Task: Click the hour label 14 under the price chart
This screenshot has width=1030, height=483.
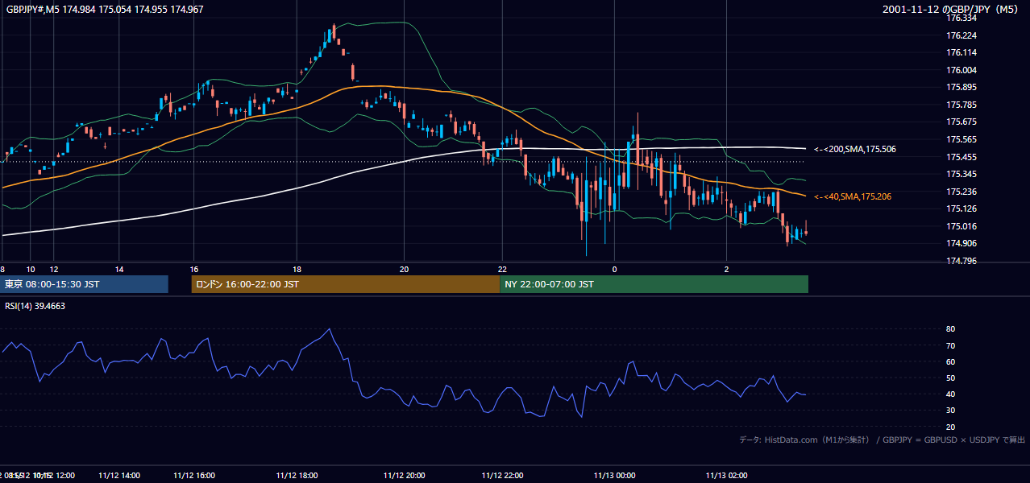Action: (118, 269)
